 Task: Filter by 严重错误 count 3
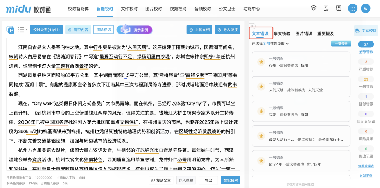[x=366, y=64]
